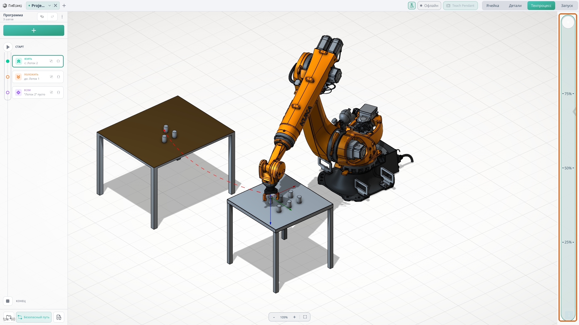Set the speed slider to the 50% mark
The image size is (579, 325).
568,168
